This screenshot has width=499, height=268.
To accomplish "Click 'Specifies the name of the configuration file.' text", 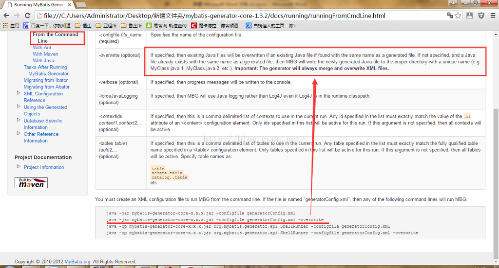I will [196, 35].
